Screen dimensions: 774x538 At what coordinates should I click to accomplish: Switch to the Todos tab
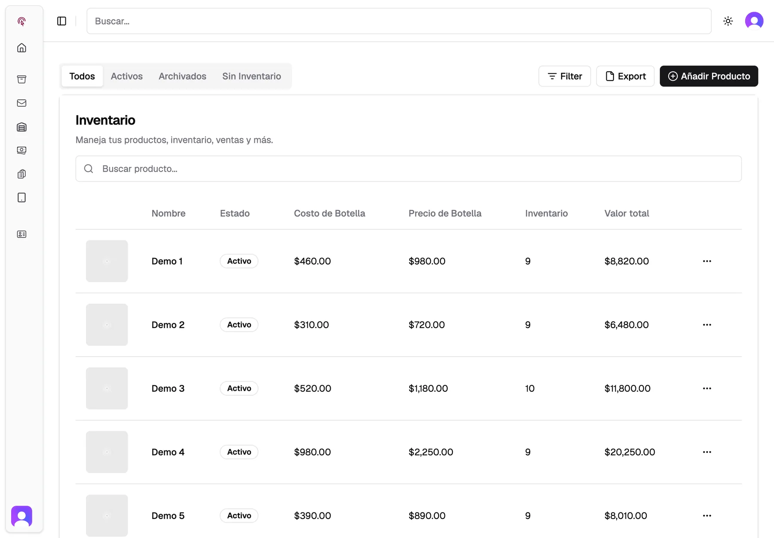(x=82, y=76)
